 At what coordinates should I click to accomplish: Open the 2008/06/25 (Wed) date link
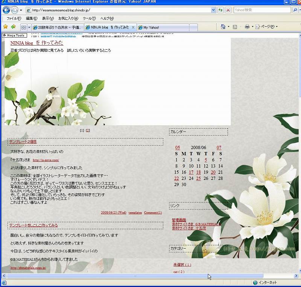click(114, 213)
